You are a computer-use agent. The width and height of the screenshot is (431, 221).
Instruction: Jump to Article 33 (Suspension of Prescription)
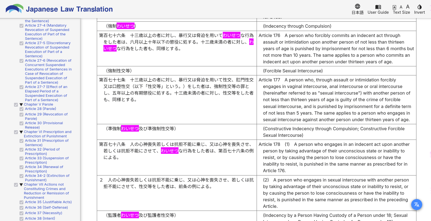click(x=47, y=160)
